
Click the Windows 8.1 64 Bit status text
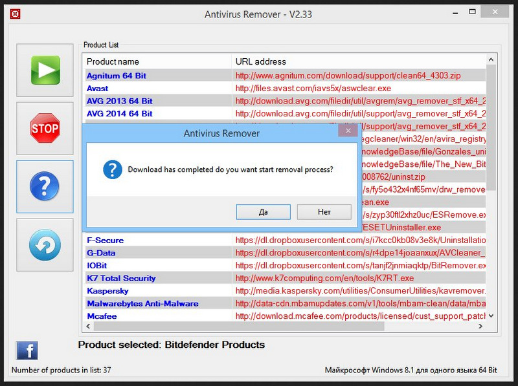[411, 370]
